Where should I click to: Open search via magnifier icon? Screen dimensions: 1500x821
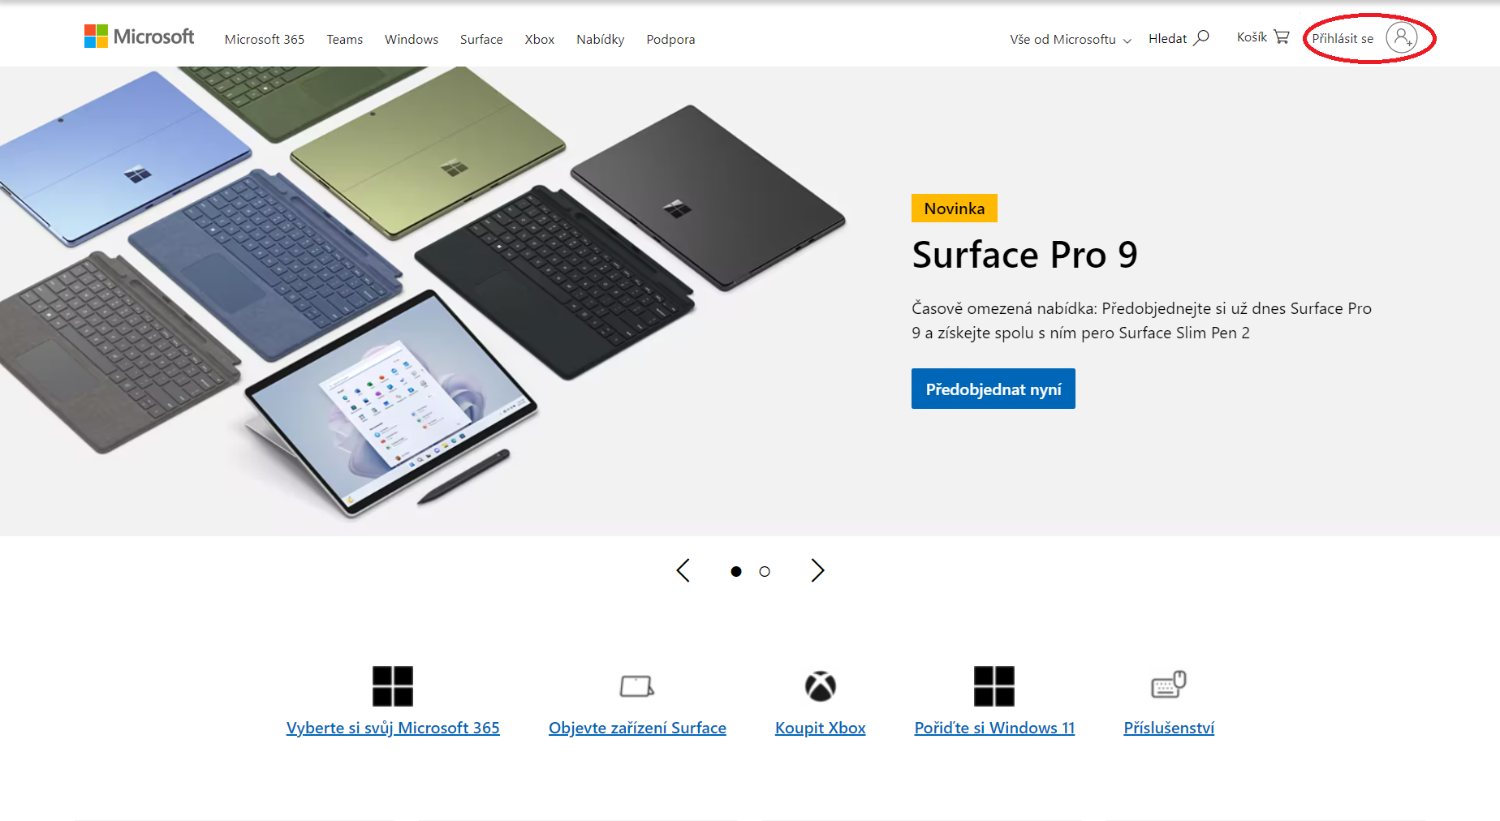click(1201, 38)
